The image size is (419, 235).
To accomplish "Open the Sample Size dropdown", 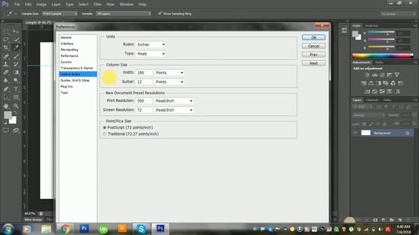I will [60, 14].
